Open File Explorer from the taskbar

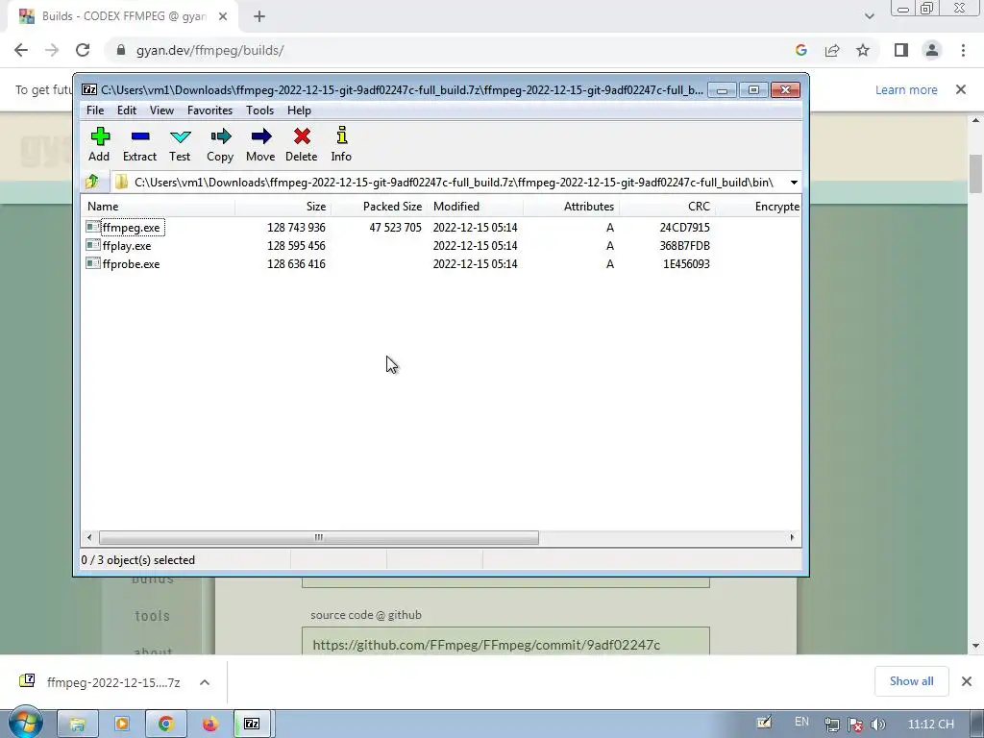pyautogui.click(x=77, y=725)
